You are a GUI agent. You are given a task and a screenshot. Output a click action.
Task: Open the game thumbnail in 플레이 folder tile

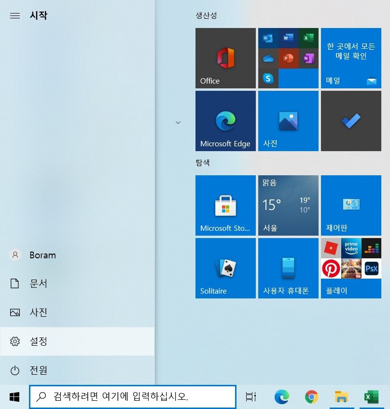click(351, 268)
